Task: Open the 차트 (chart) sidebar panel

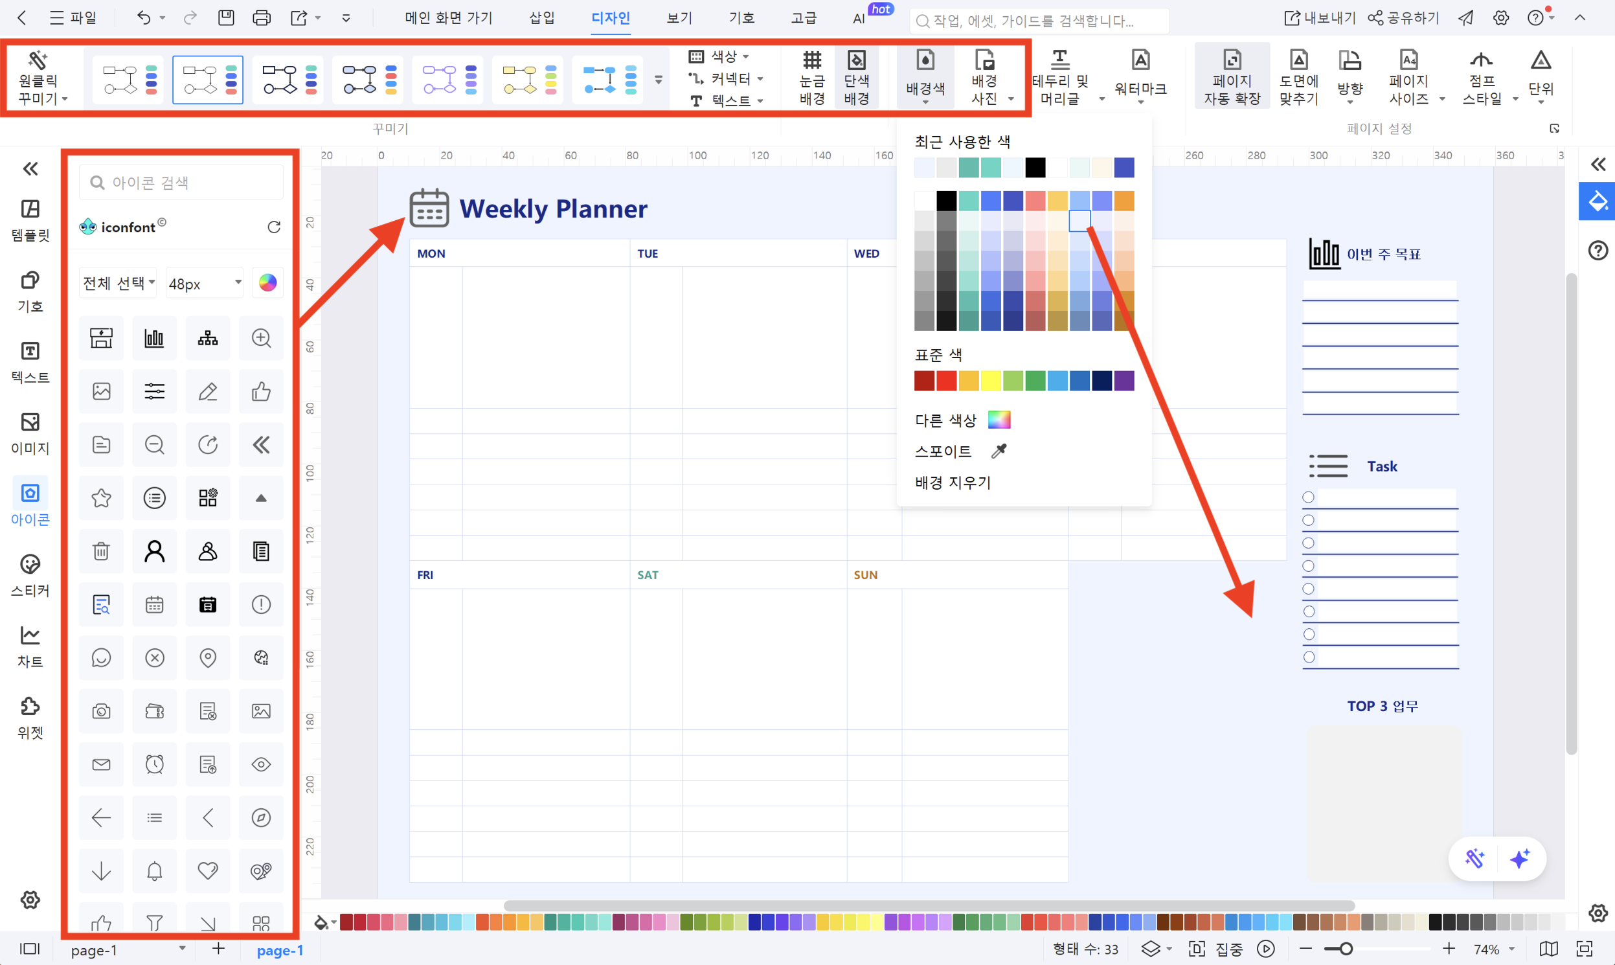Action: tap(30, 646)
